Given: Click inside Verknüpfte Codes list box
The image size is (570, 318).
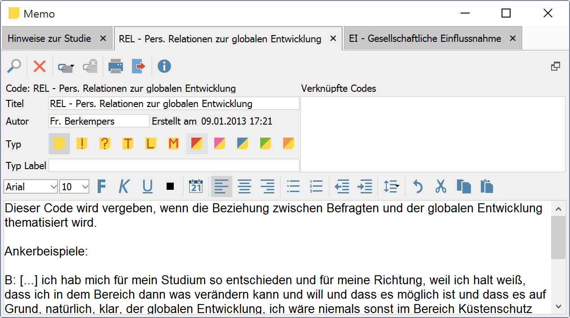Looking at the screenshot, I should pyautogui.click(x=433, y=134).
